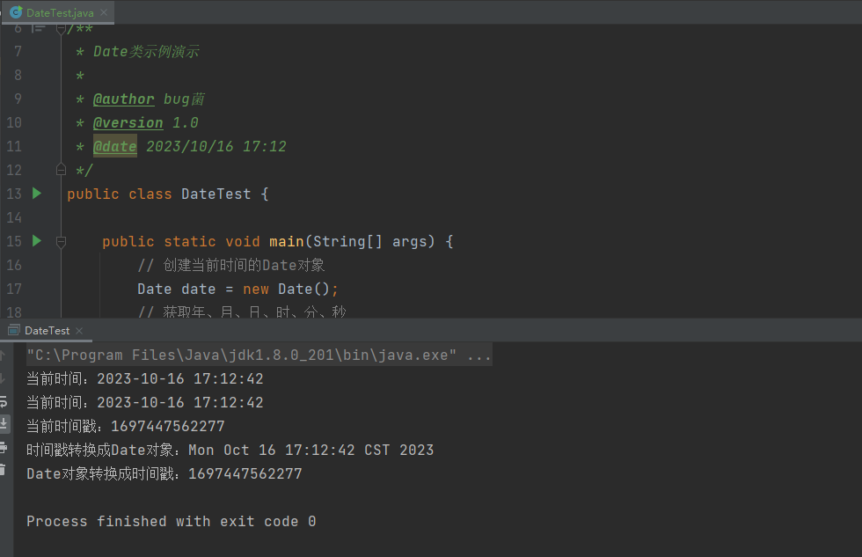Click the comment '创建当前时间的Date对象' on line 16
This screenshot has width=862, height=557.
pos(245,265)
